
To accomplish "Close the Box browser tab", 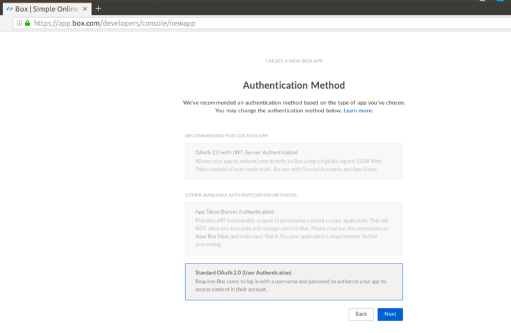I will (85, 9).
